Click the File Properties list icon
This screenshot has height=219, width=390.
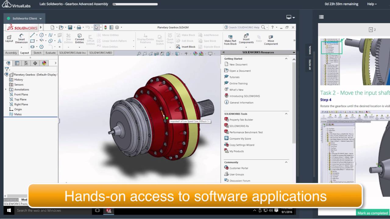coord(111,27)
